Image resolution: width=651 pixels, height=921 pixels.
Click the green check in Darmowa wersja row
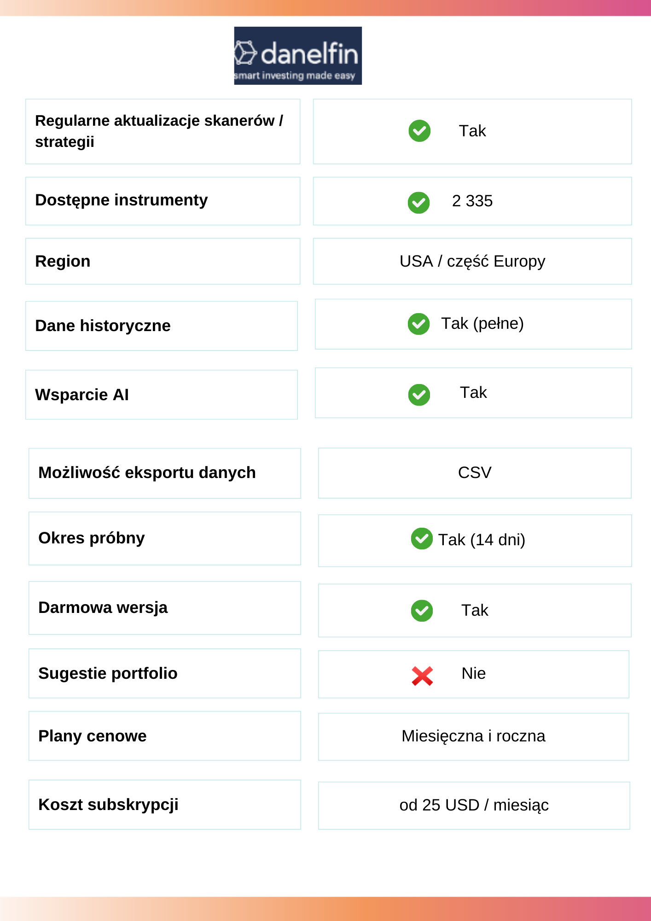click(422, 611)
